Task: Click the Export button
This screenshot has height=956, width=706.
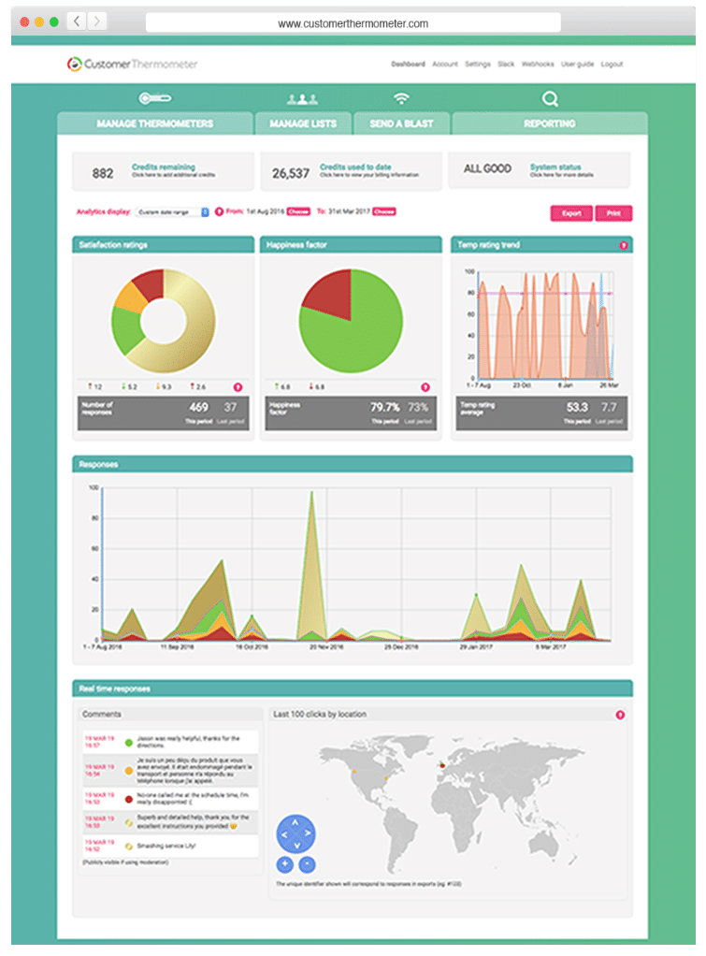Action: click(x=571, y=213)
